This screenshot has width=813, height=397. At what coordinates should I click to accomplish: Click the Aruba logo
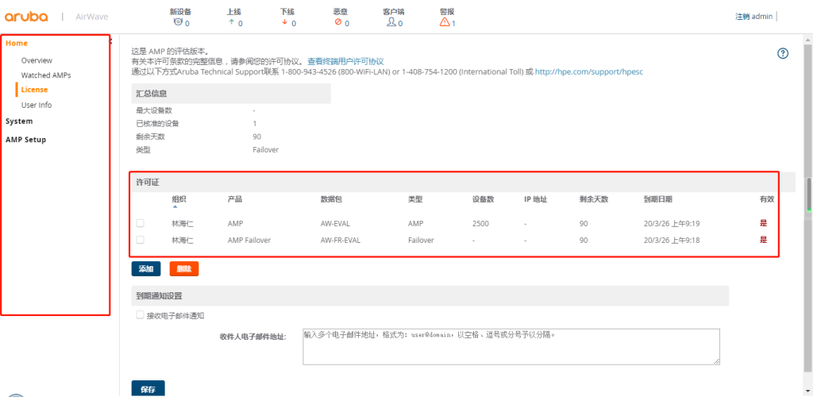[x=26, y=17]
